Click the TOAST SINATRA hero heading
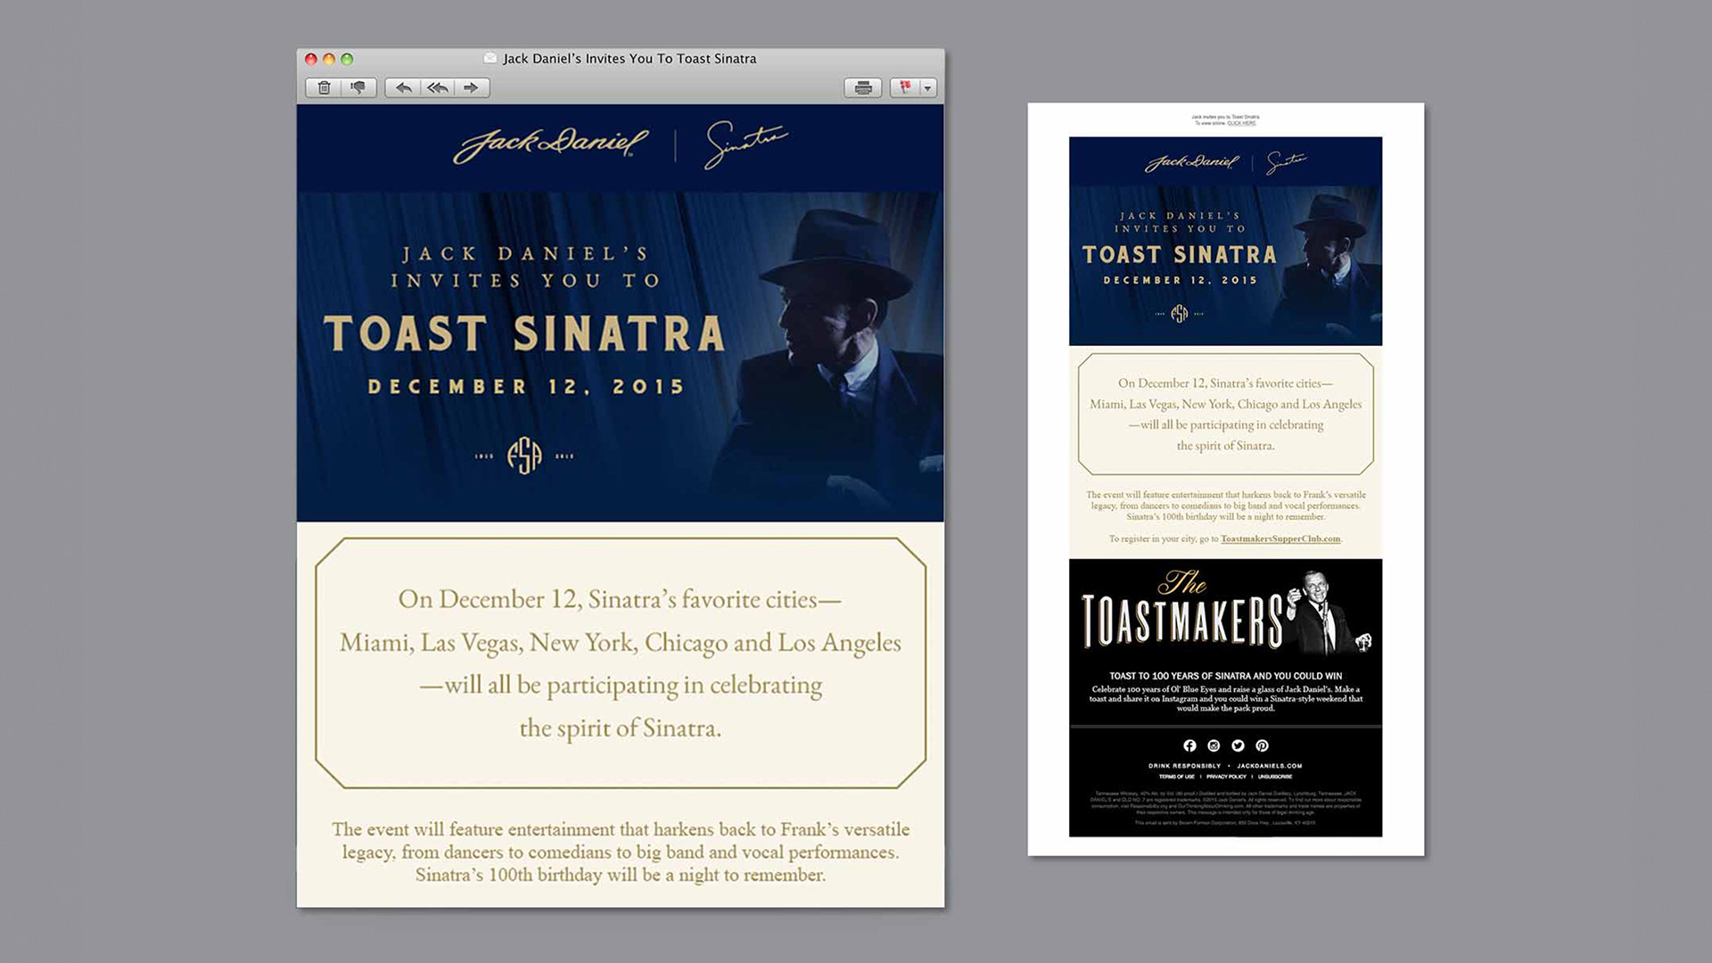Image resolution: width=1712 pixels, height=963 pixels. pyautogui.click(x=524, y=333)
